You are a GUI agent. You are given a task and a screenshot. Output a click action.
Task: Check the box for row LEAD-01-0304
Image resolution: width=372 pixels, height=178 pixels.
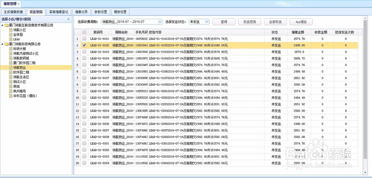(x=84, y=163)
